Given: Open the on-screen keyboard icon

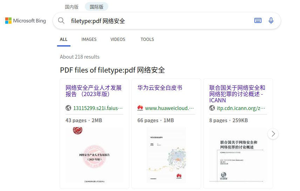Looking at the screenshot, I should pos(258,20).
